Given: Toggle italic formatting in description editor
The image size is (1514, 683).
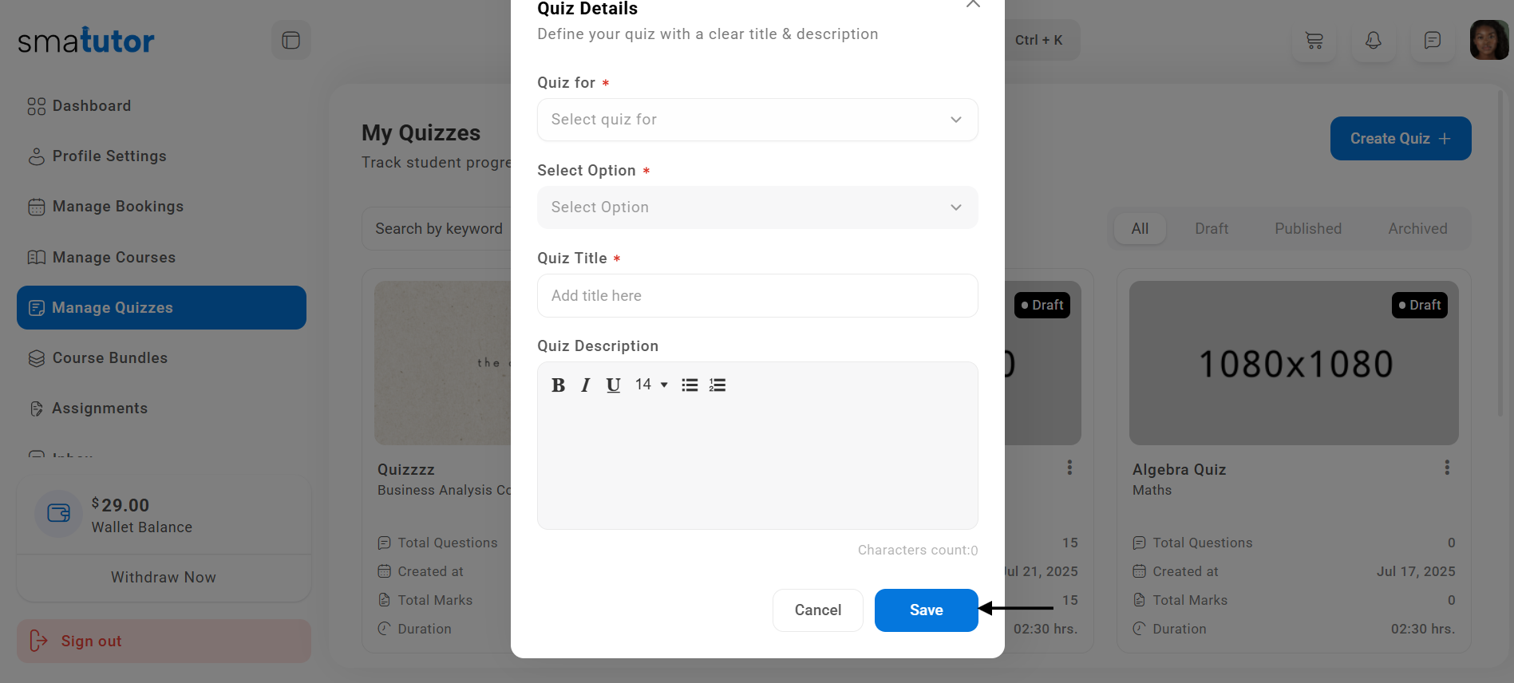Looking at the screenshot, I should (x=586, y=385).
